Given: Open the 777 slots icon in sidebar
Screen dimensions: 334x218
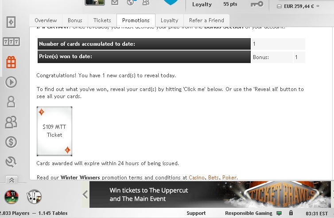Looking at the screenshot, I should coord(11,42).
